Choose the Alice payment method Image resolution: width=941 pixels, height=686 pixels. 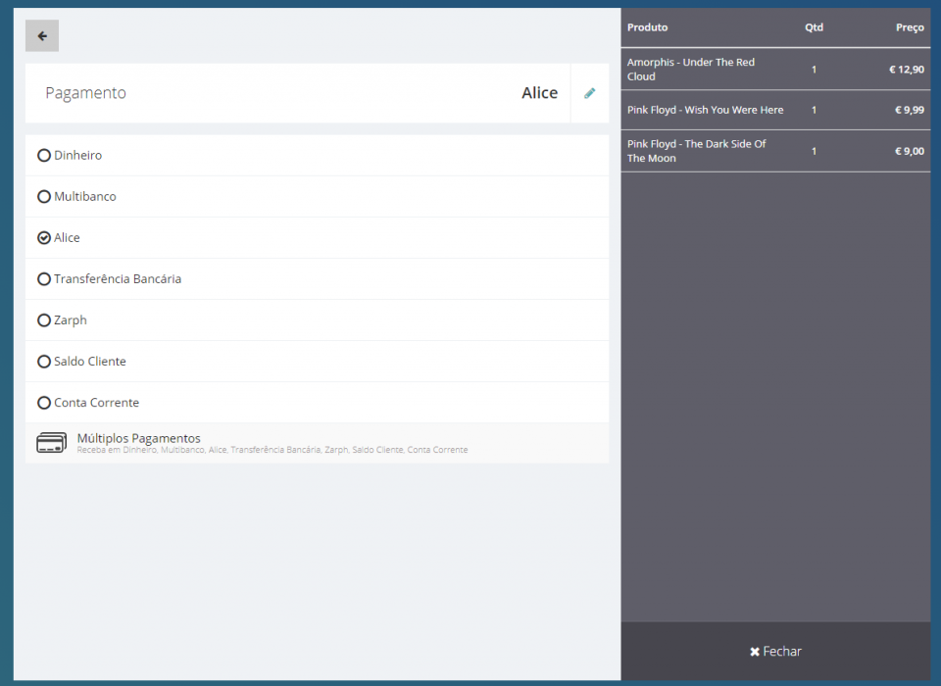pos(44,238)
